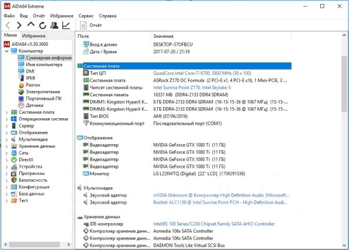Click the Тип BIOS chip icon
The width and height of the screenshot is (349, 250).
tap(86, 116)
